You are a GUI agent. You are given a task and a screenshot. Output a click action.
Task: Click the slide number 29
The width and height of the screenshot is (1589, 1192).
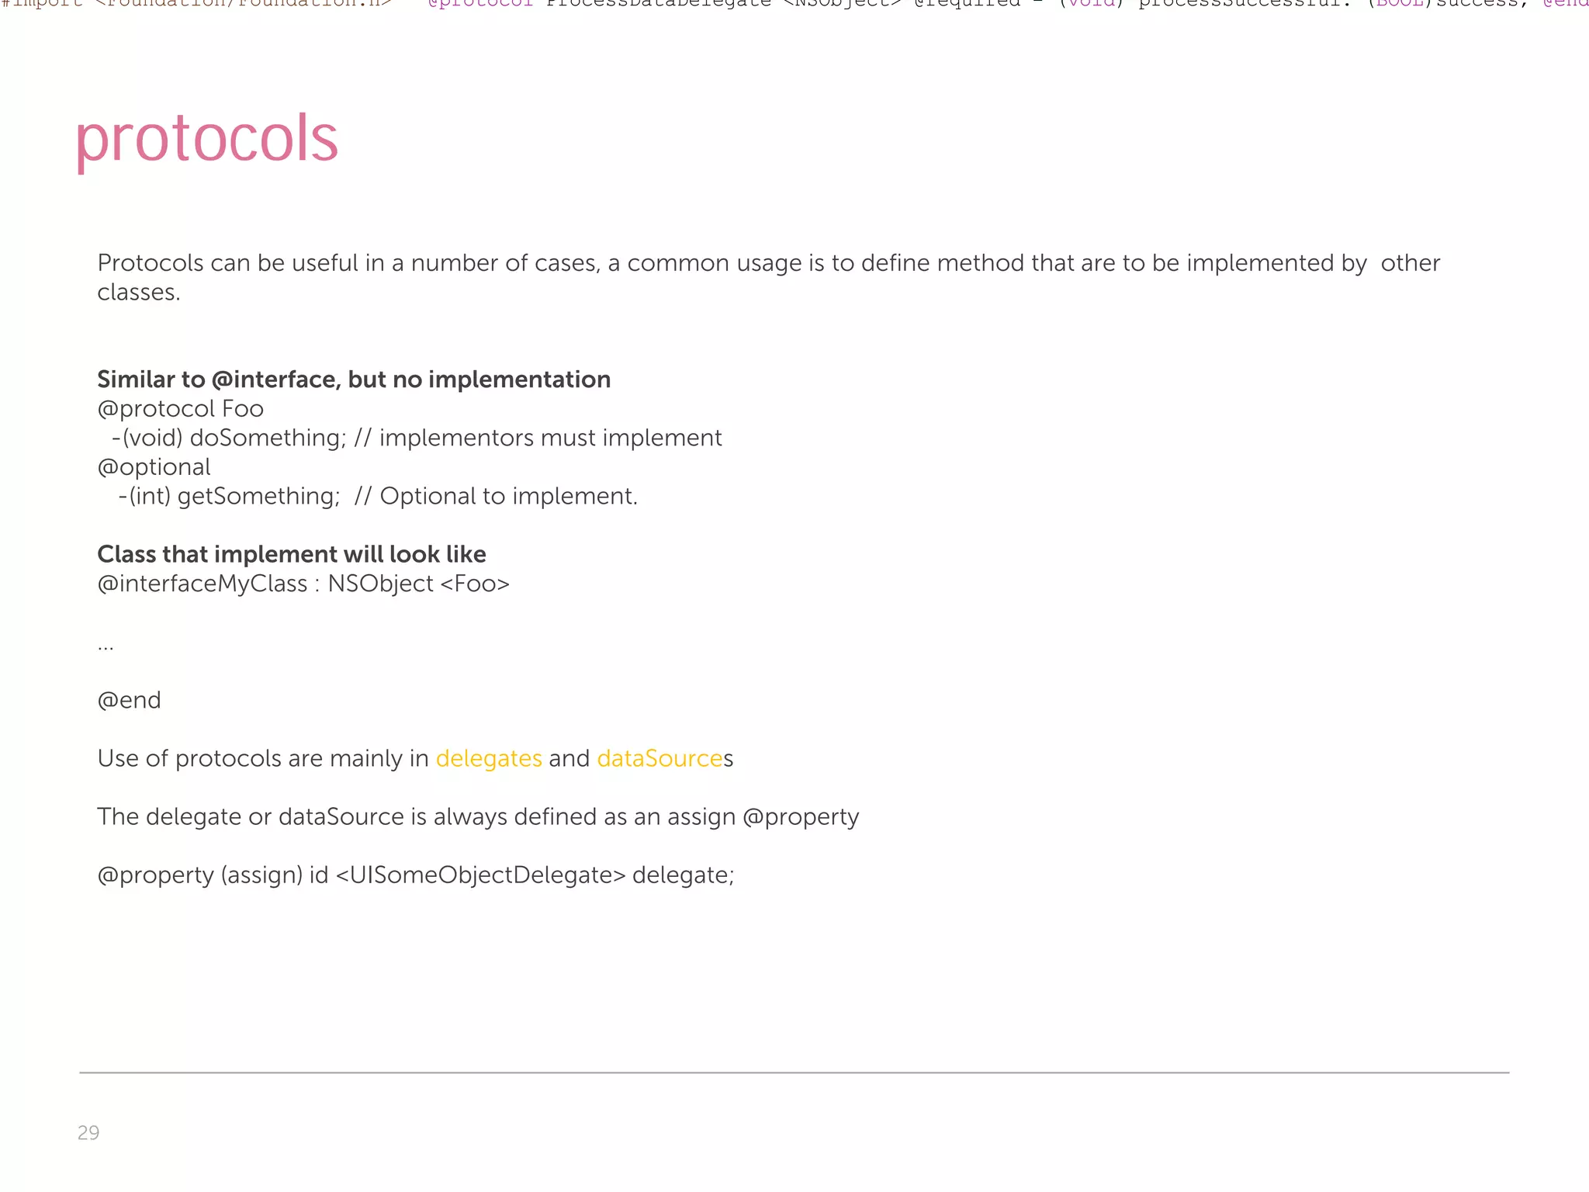[88, 1133]
